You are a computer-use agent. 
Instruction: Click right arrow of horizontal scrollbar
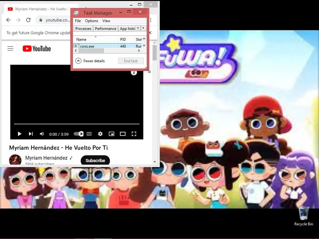(139, 51)
